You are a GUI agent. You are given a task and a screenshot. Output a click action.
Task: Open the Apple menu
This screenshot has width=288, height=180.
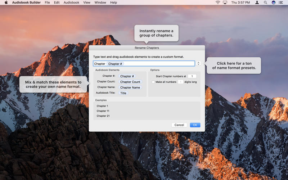pos(6,3)
